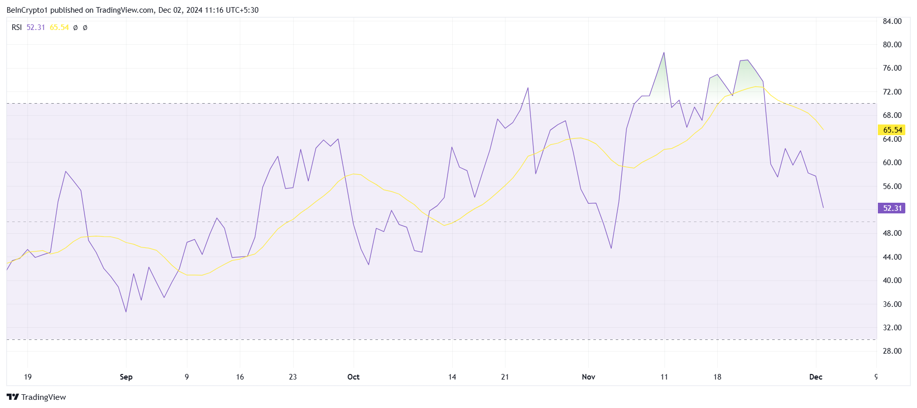Click the 28.00 axis scale label
Screen dimensions: 917x408
tap(892, 351)
